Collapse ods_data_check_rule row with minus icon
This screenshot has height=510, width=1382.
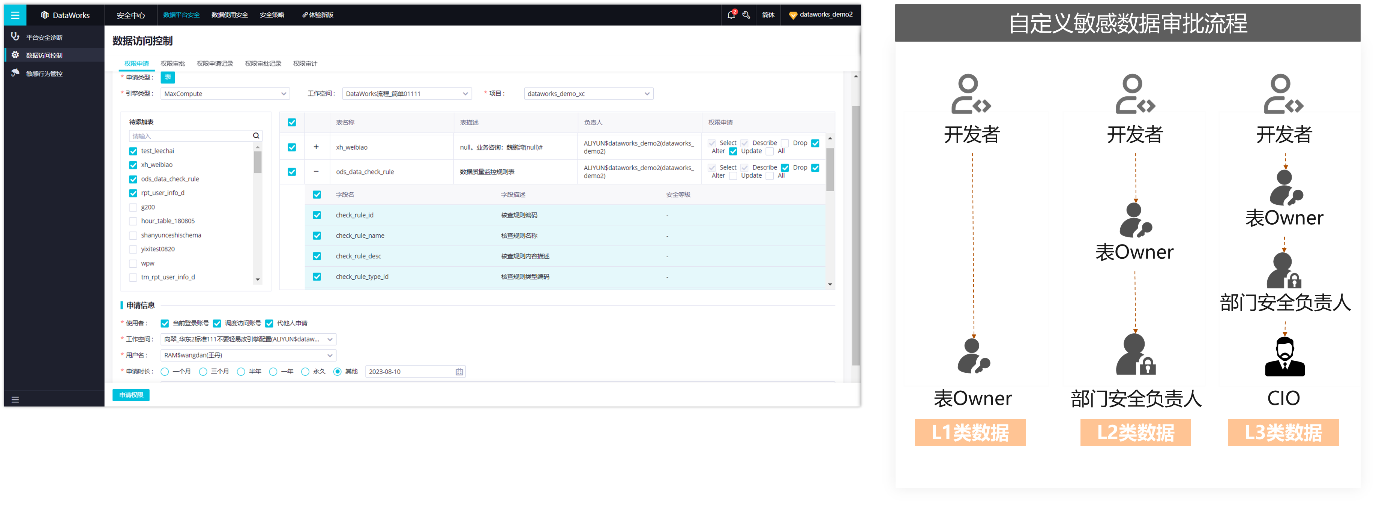tap(316, 172)
